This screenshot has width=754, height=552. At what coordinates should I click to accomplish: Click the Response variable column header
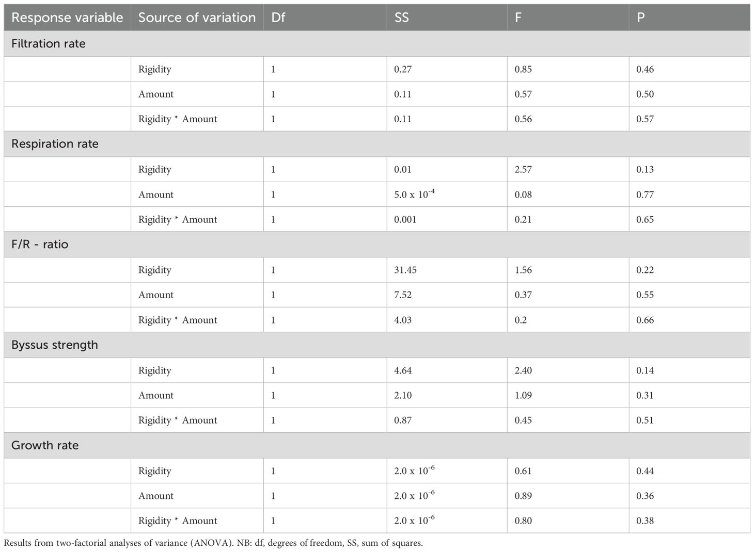tap(67, 18)
